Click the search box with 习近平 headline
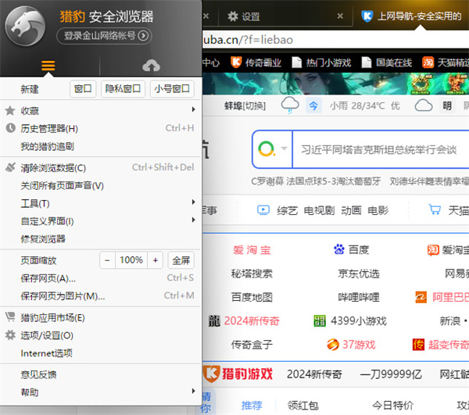 click(381, 149)
